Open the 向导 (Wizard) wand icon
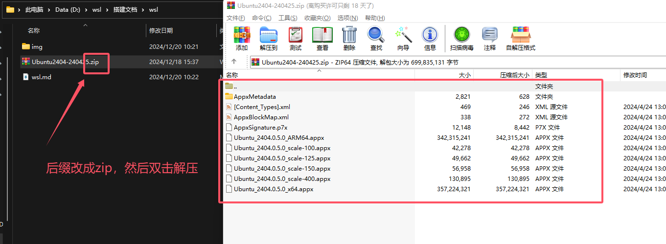Image resolution: width=666 pixels, height=244 pixels. (403, 35)
